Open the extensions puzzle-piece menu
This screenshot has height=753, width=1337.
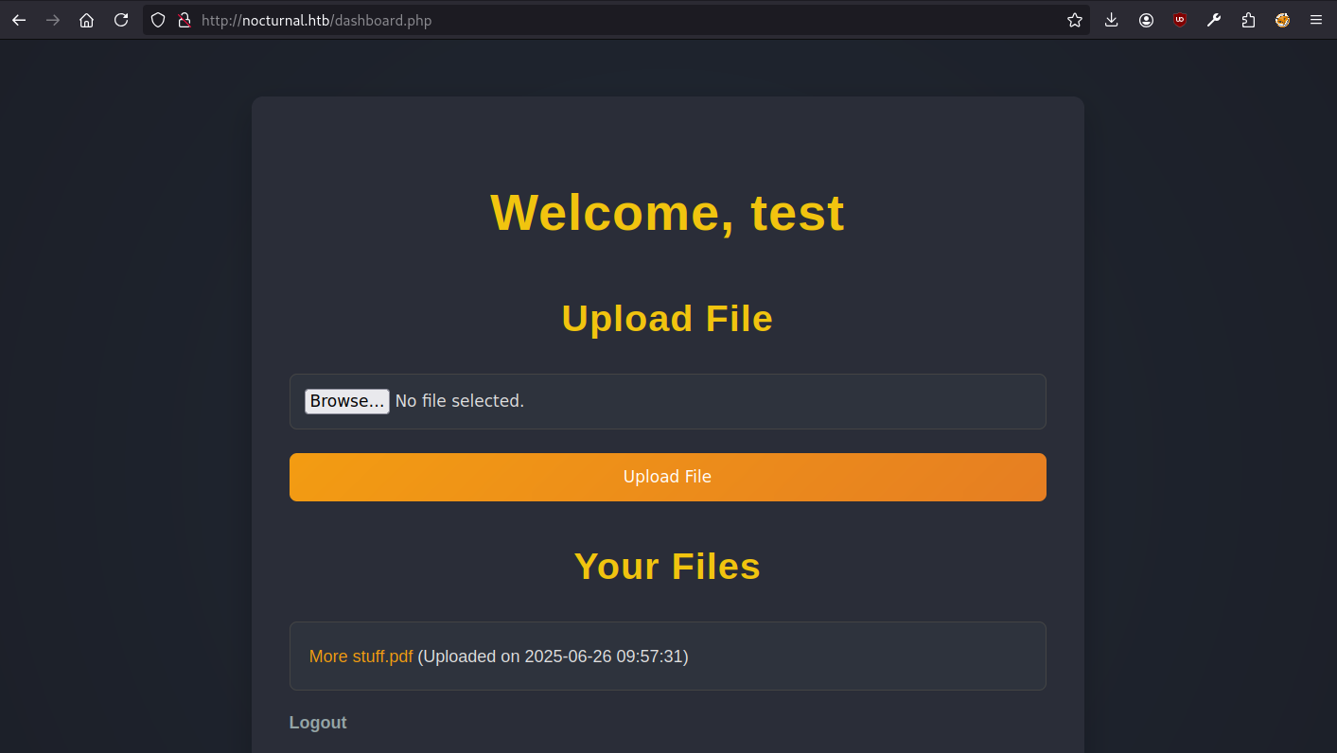pyautogui.click(x=1248, y=20)
